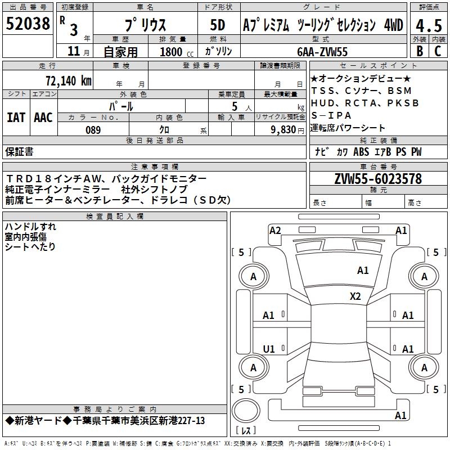Image resolution: width=450 pixels, height=450 pixels.
Task: Select genuine equipment line ナビ カワ ABS
Action: 368,152
